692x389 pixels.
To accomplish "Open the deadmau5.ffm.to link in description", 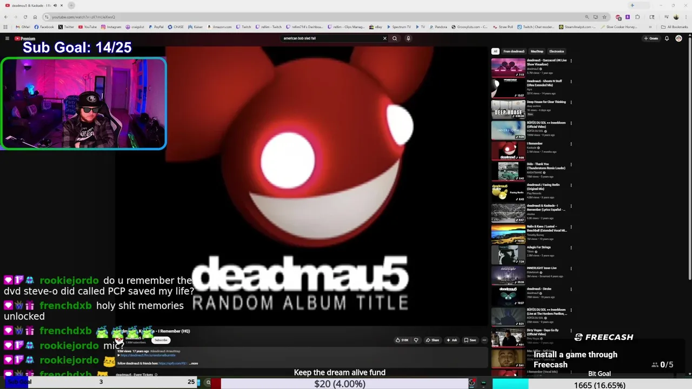I will (x=148, y=355).
